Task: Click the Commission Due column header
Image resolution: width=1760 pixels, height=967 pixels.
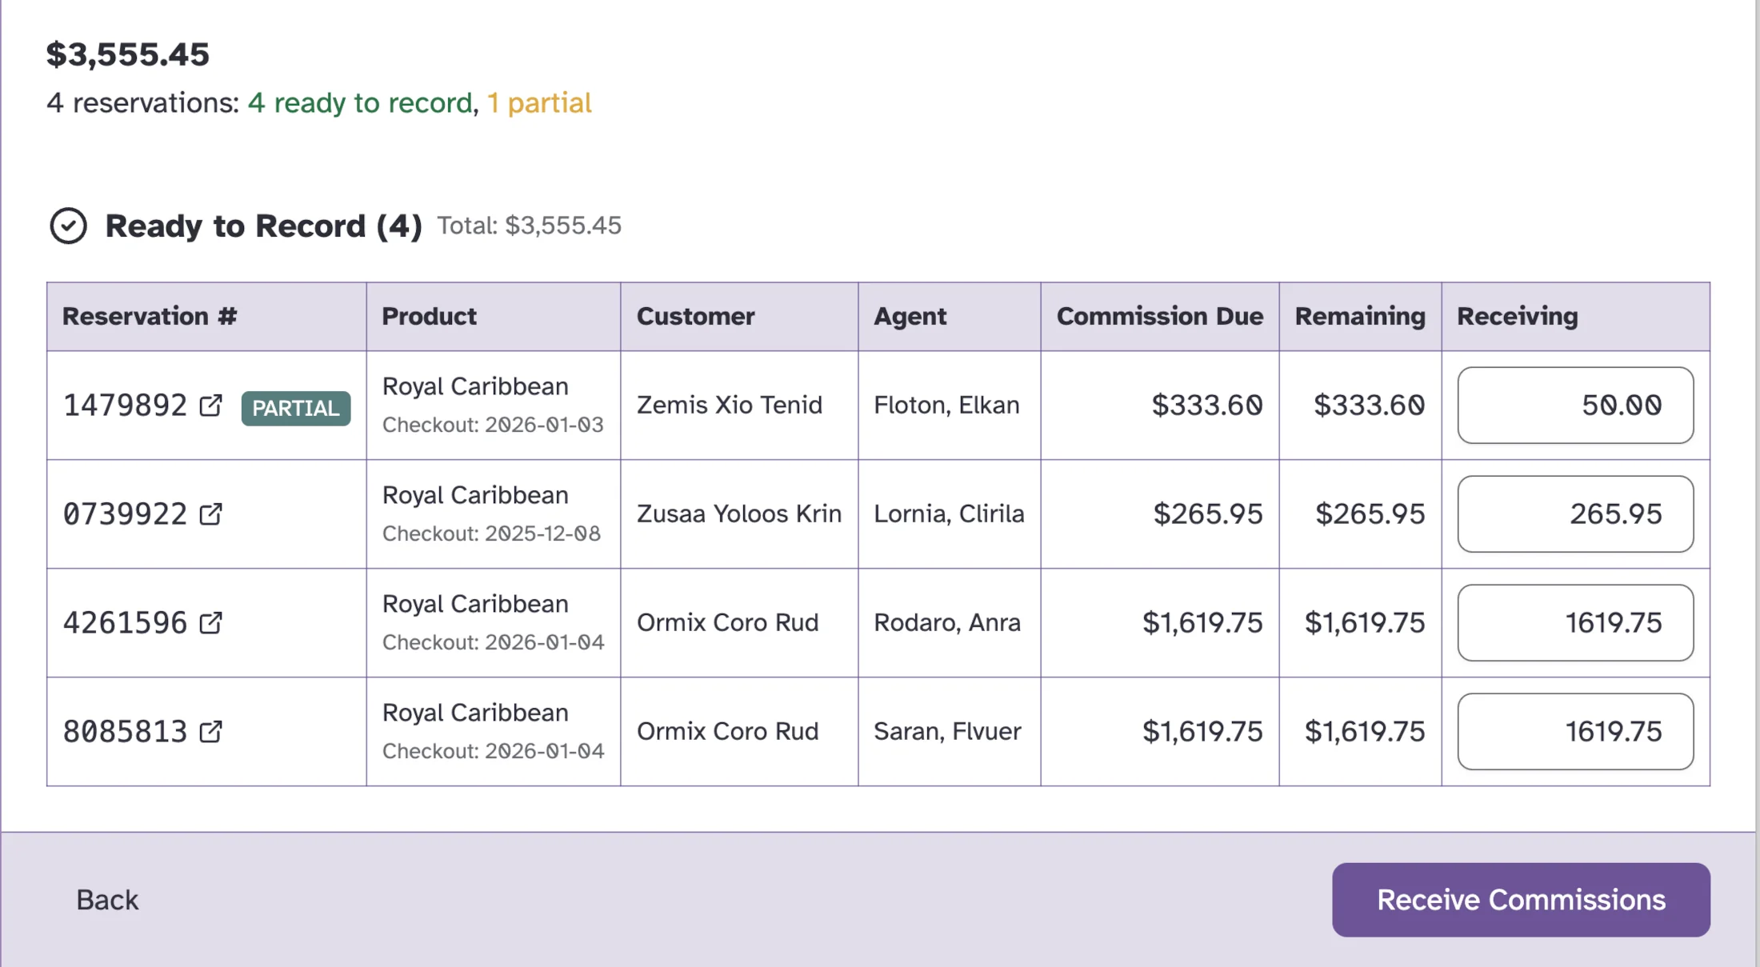Action: coord(1159,316)
